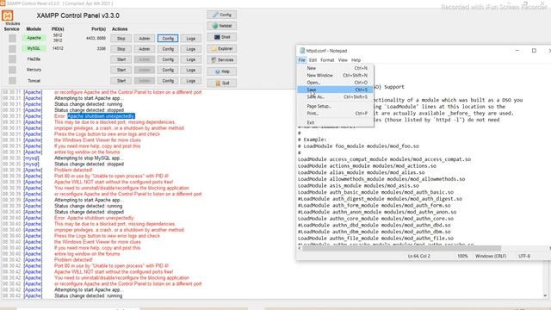
Task: Toggle Mercury service checkbox
Action: click(12, 70)
